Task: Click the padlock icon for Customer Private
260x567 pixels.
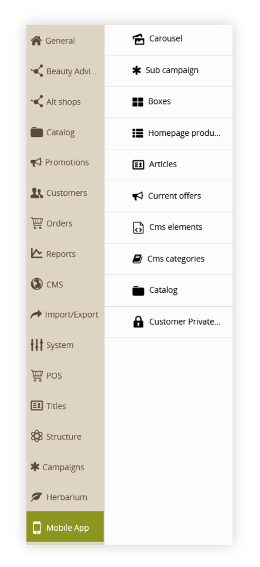Action: click(138, 321)
